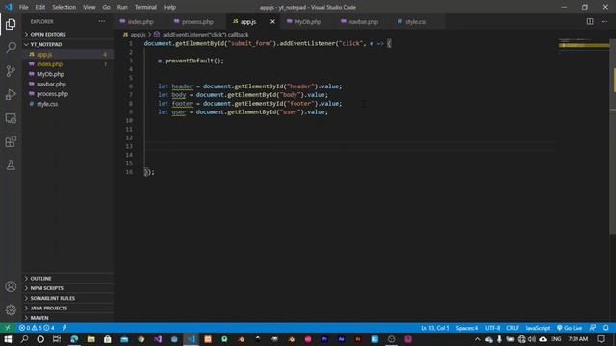Open the Explorer view in activity bar
The width and height of the screenshot is (616, 346).
click(11, 24)
